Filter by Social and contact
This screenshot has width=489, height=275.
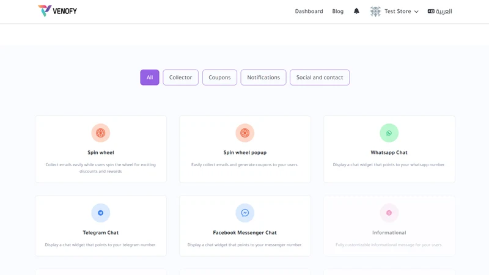click(320, 78)
